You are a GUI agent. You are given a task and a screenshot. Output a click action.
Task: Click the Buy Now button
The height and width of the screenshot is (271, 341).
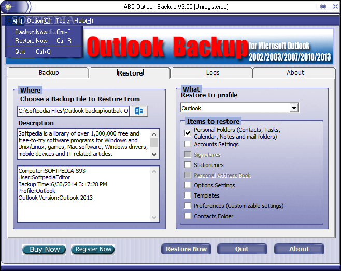coord(45,249)
